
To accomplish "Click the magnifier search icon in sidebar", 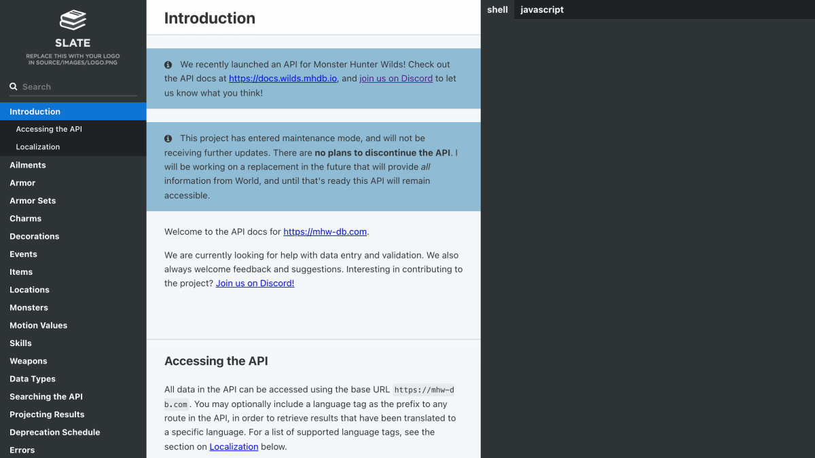I will point(13,87).
